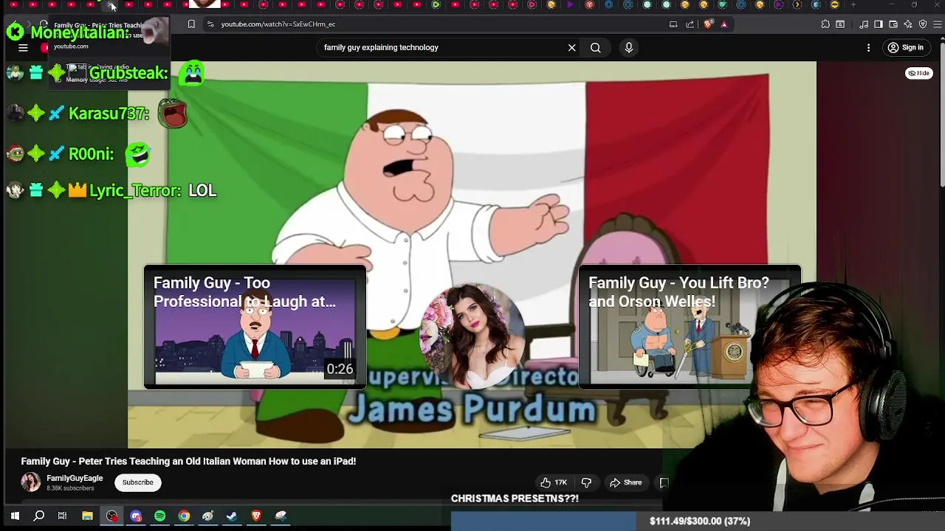Open new tab with the plus button
Screen dimensions: 945x531
(x=853, y=5)
